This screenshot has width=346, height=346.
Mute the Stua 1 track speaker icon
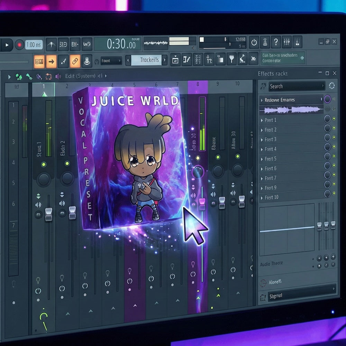pyautogui.click(x=37, y=205)
